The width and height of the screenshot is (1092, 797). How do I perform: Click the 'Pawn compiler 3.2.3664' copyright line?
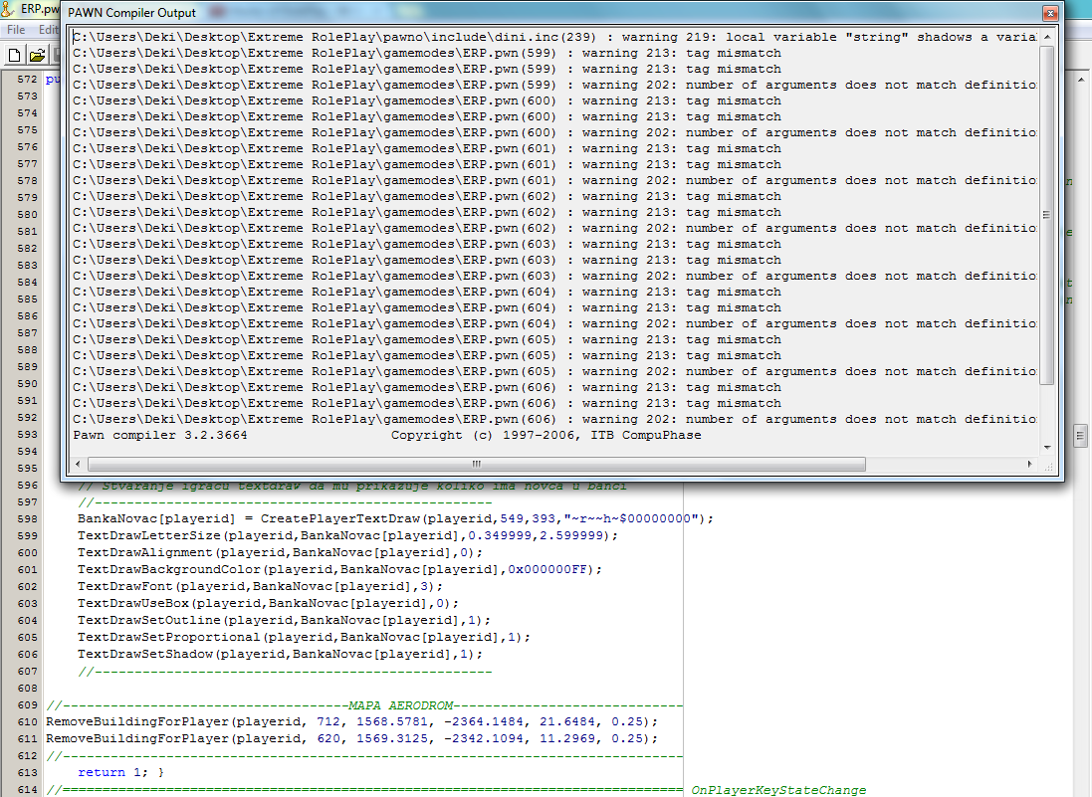[x=387, y=436]
